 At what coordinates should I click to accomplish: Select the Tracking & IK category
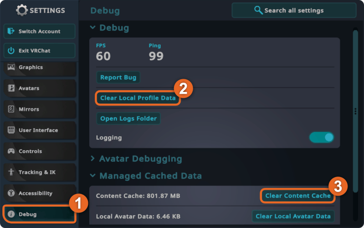point(40,172)
